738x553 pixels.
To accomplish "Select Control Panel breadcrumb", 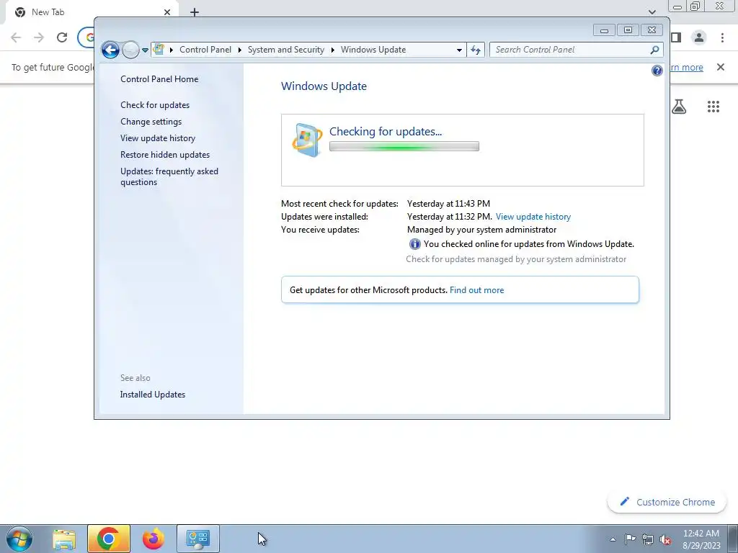I will pos(205,50).
